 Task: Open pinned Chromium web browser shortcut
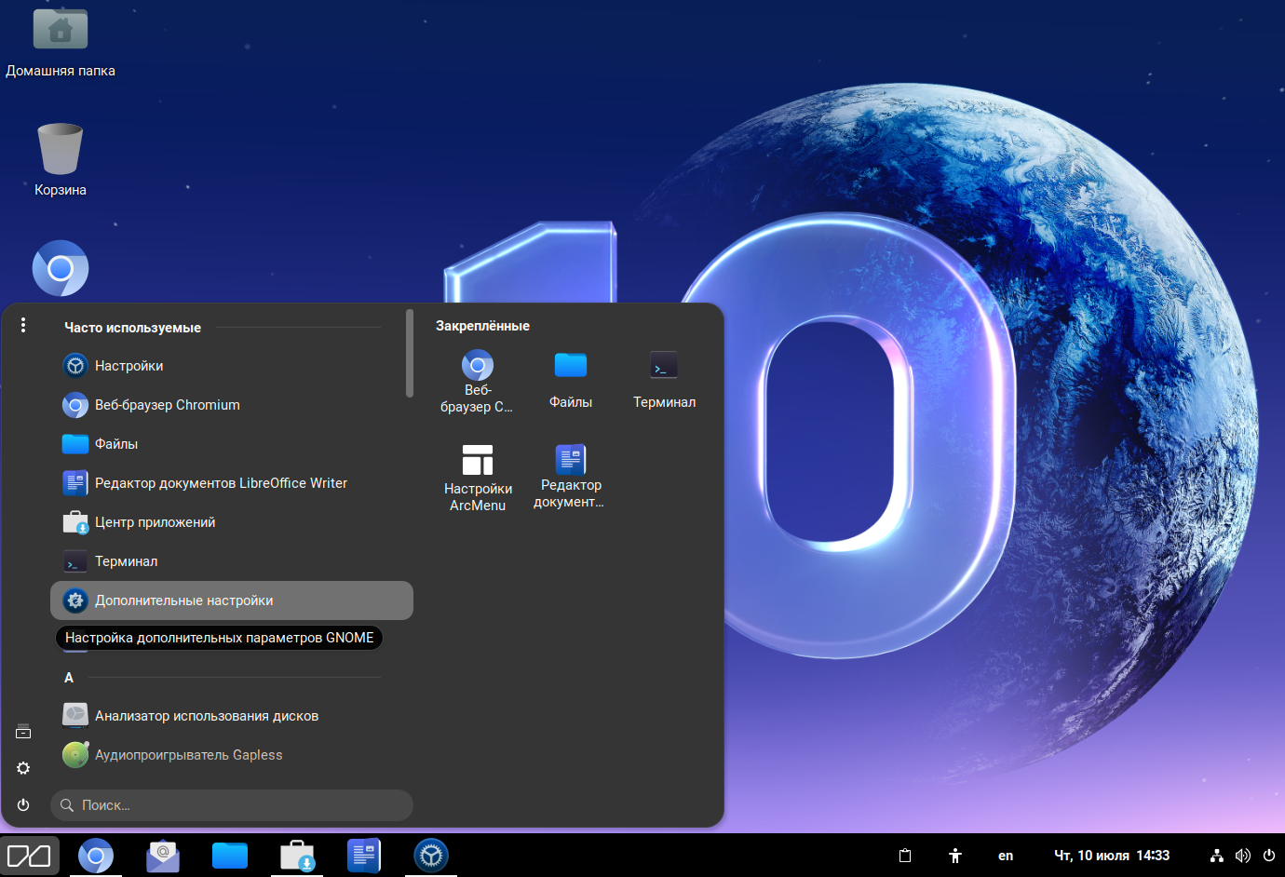point(477,380)
